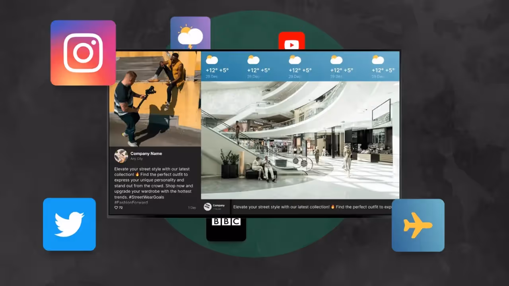
Task: Click the weather app cloud icon
Action: coord(190,36)
